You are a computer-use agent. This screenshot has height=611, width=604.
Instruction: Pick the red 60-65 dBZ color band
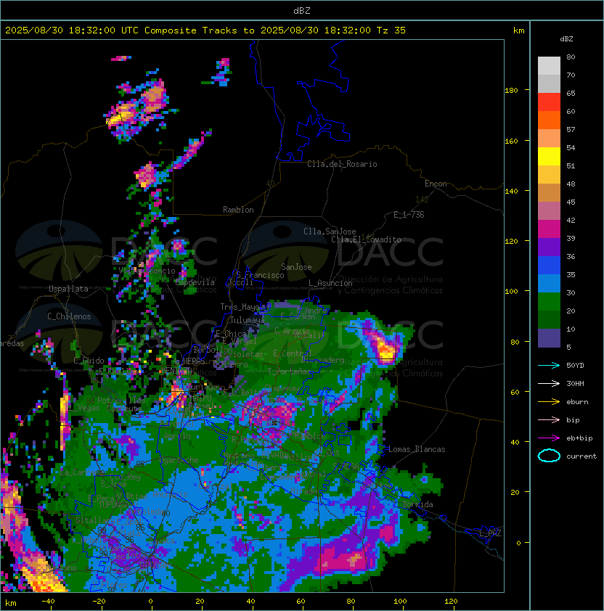[x=549, y=102]
